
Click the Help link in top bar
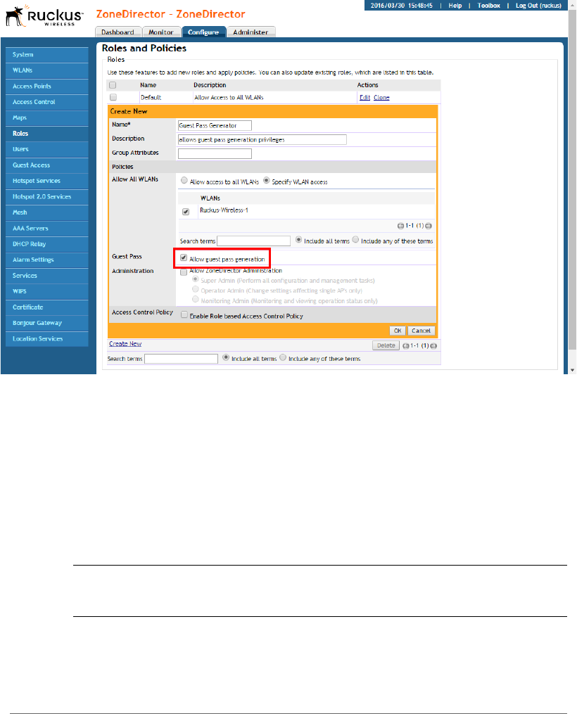click(455, 6)
